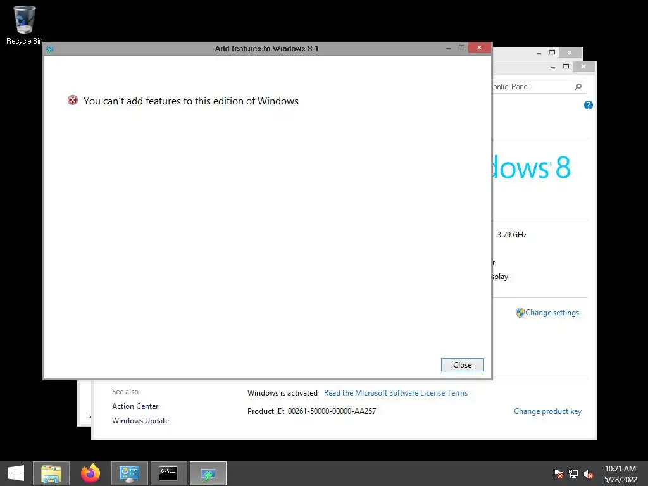Click search magnifier in Control Panel box
The height and width of the screenshot is (486, 648).
tap(578, 87)
